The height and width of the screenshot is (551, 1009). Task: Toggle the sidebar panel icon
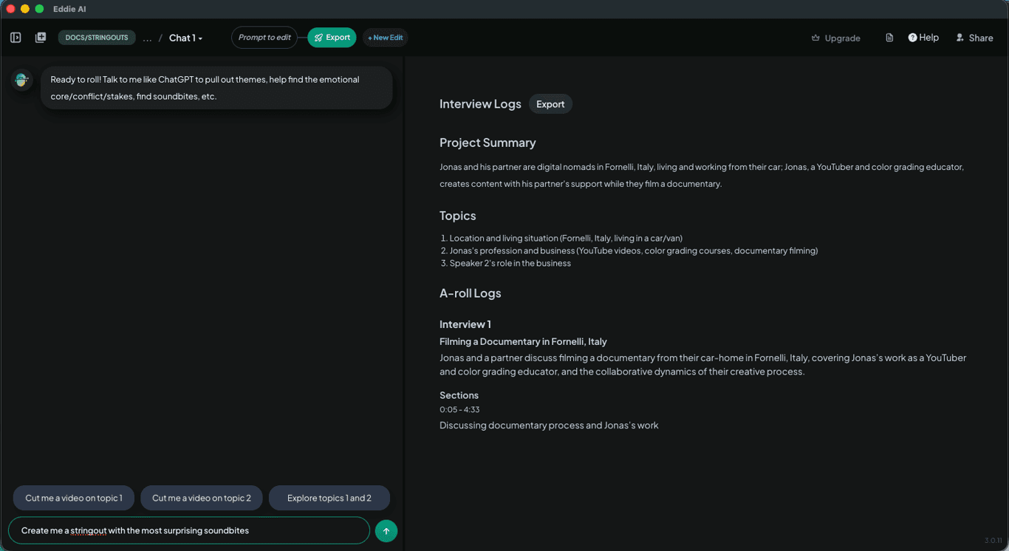pos(16,38)
